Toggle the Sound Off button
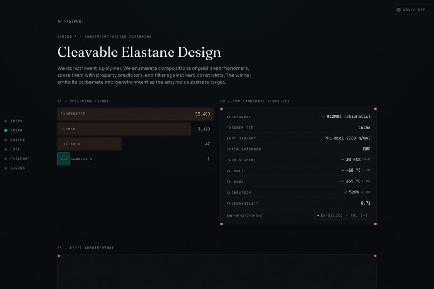The image size is (434, 289). (411, 10)
